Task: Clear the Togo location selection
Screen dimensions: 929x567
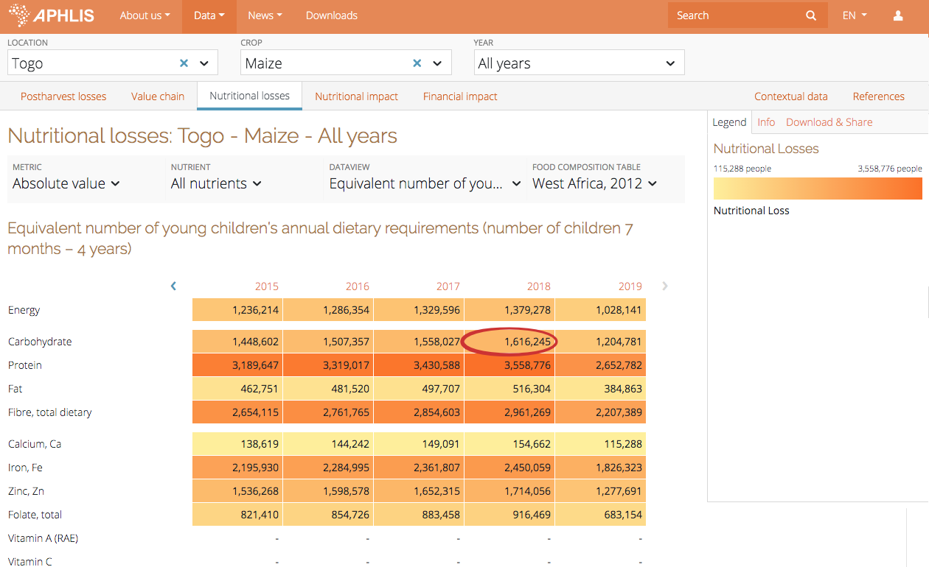Action: 184,63
